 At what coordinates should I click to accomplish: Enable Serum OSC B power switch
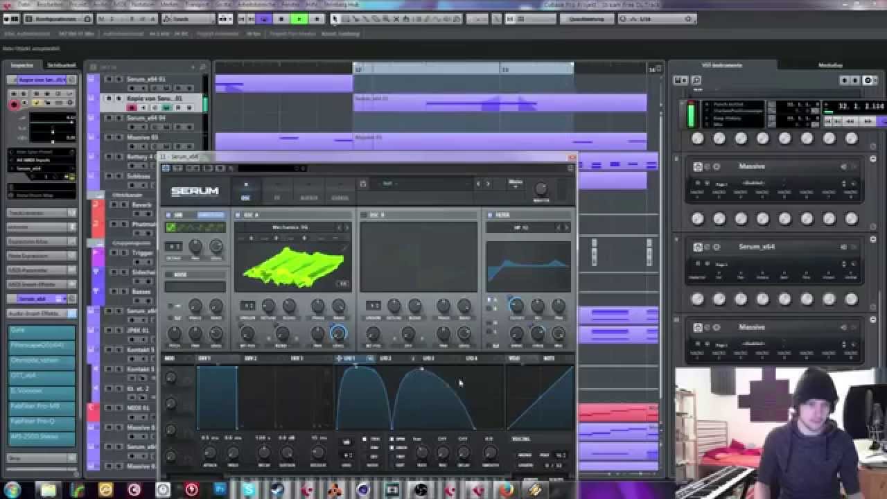tap(363, 216)
